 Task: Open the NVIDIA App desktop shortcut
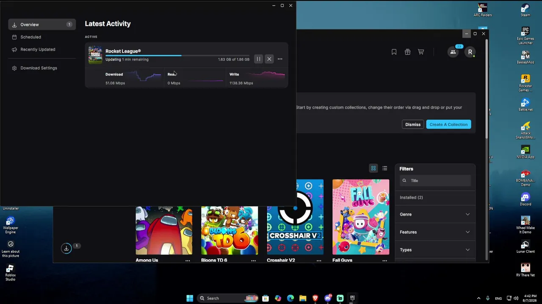tap(525, 152)
